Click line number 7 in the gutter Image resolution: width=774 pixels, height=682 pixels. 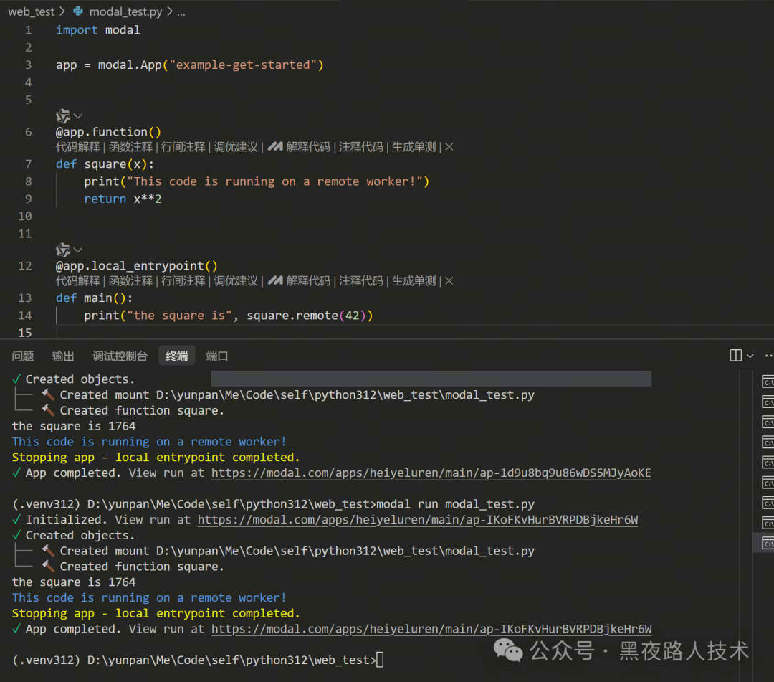click(x=29, y=164)
